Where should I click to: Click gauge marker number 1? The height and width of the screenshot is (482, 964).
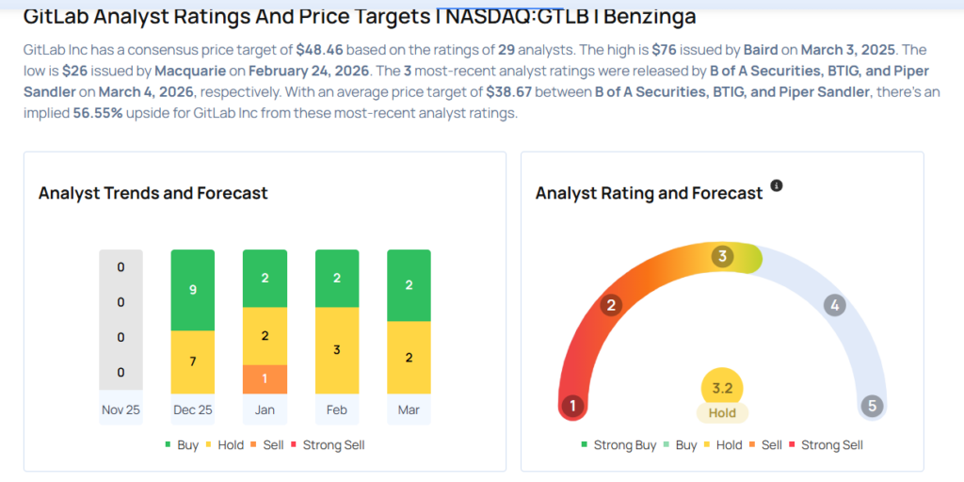pos(572,407)
